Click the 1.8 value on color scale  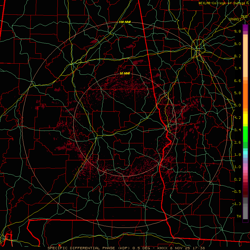(237, 155)
